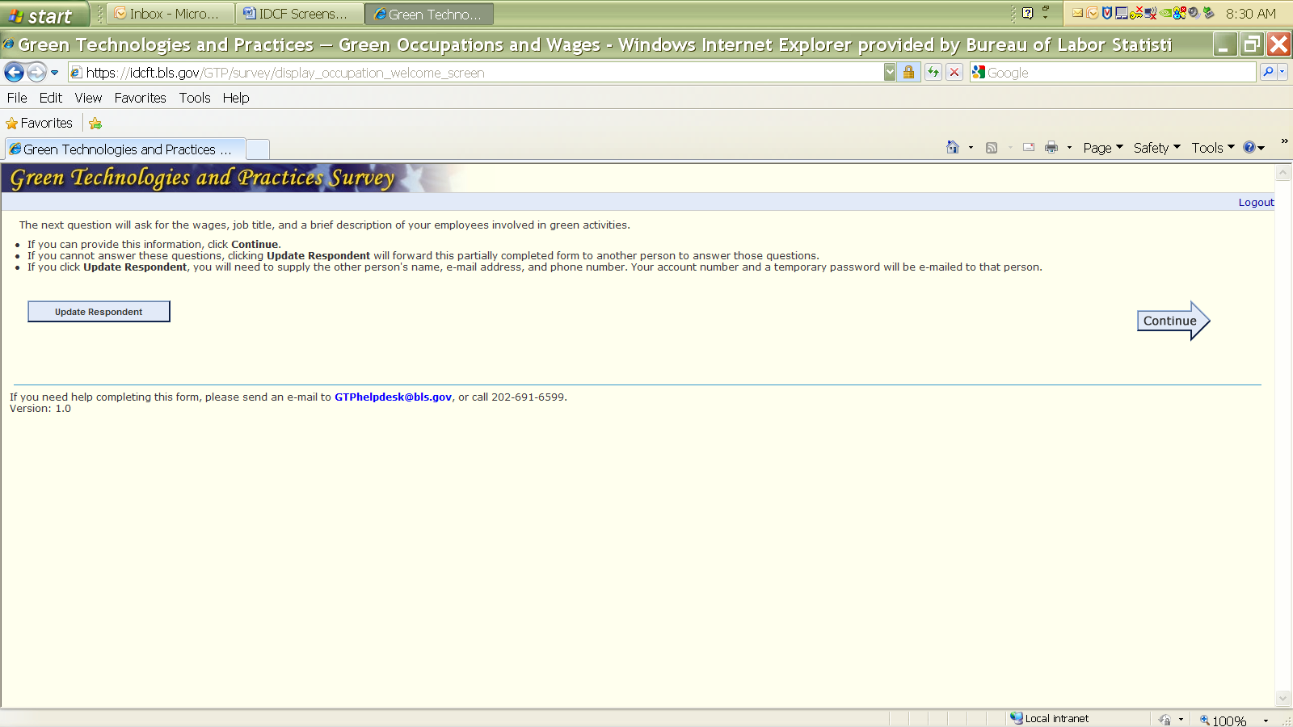Click the Add to Favorites bar icon

(x=95, y=124)
